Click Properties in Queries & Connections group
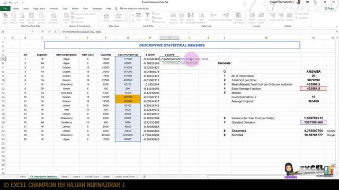Screen dimensions: 339x190 click(77, 18)
